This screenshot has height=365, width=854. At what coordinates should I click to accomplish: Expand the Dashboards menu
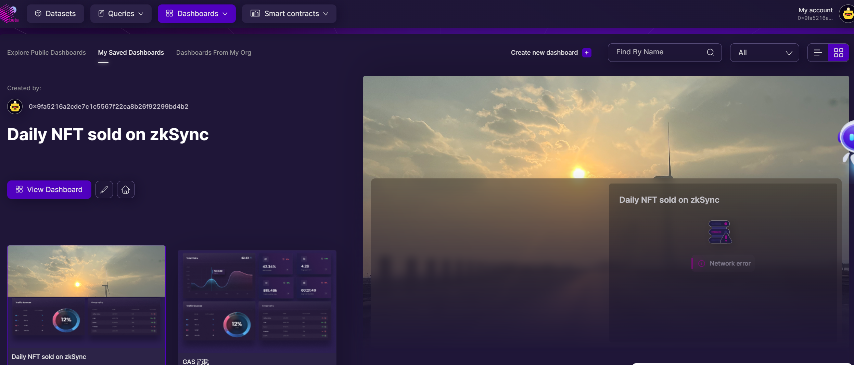[x=197, y=14]
